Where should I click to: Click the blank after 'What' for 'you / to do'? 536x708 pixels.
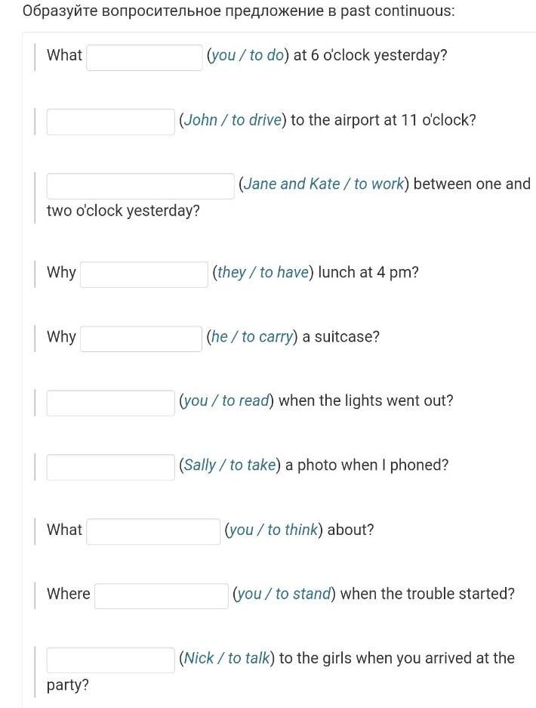coord(144,57)
